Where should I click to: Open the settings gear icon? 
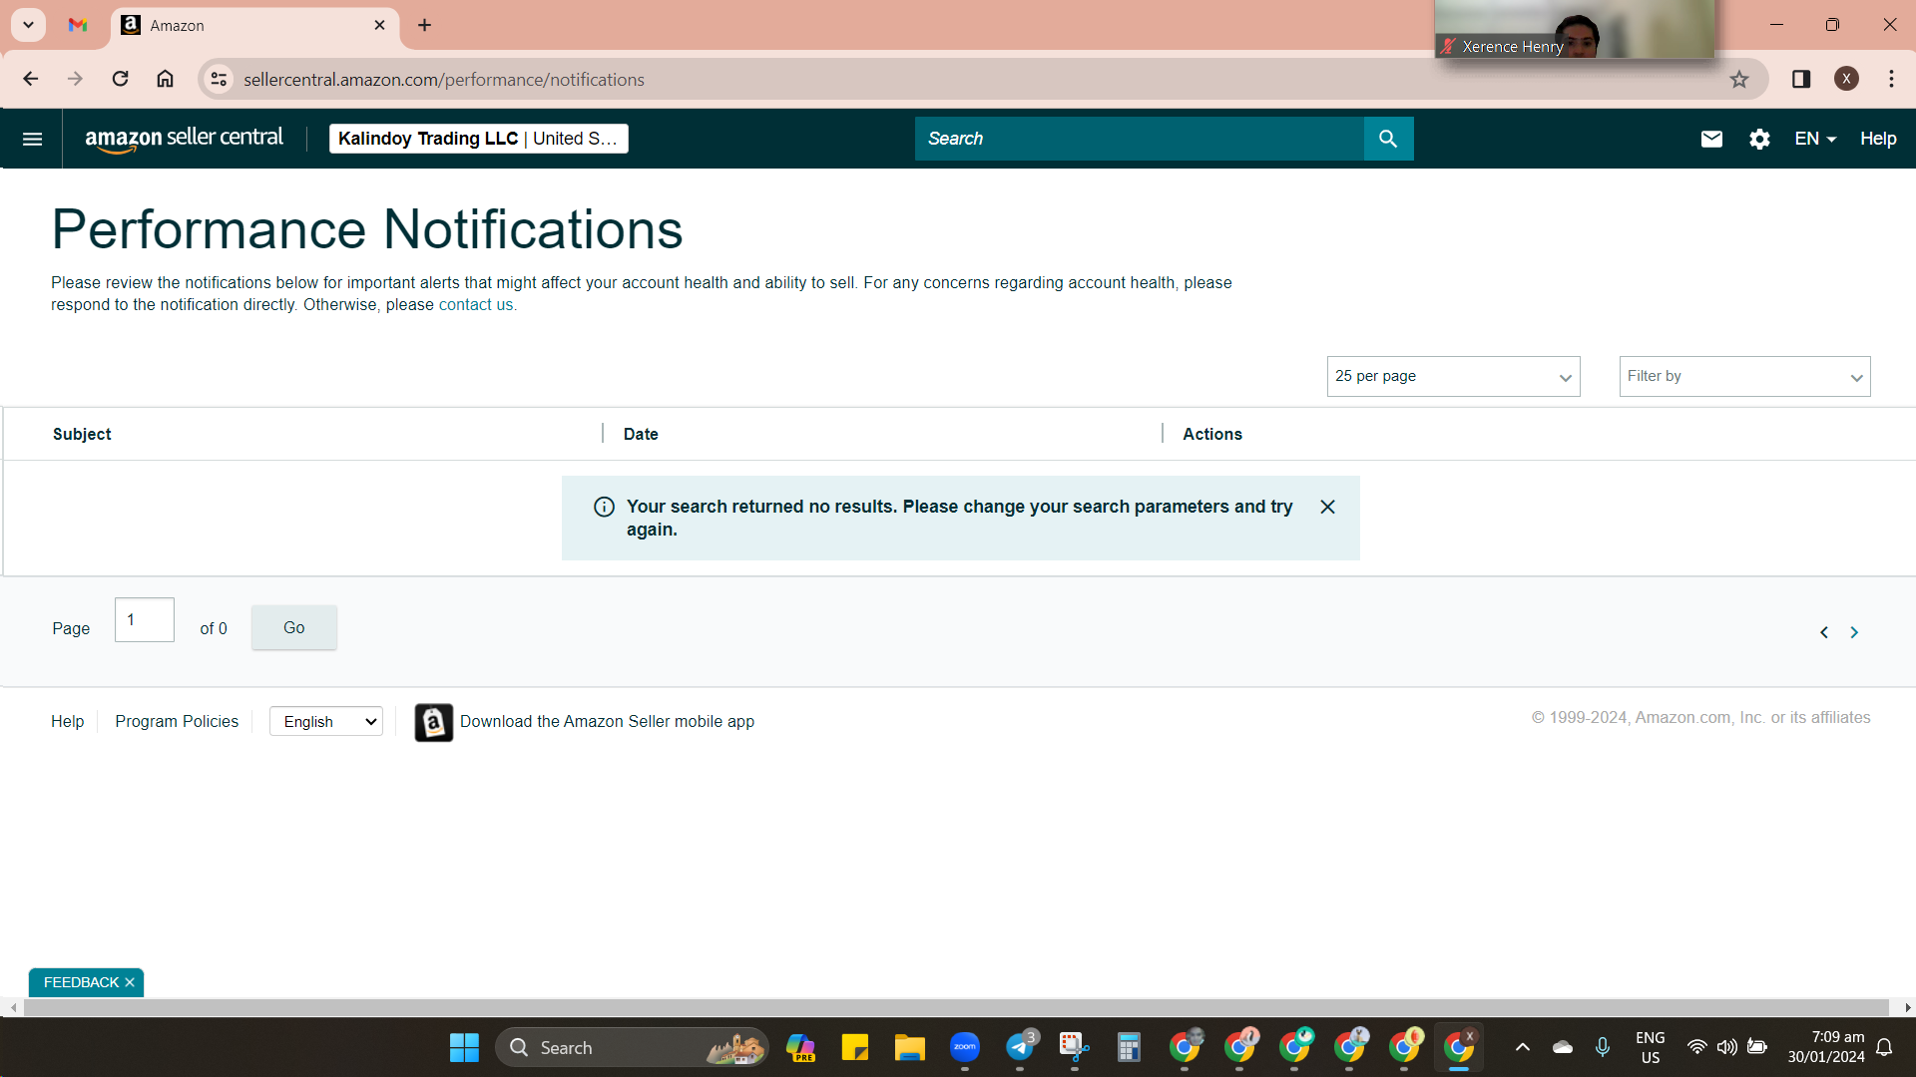point(1759,139)
